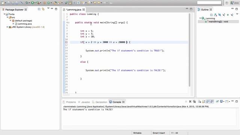Open the Outline view menu arrow
Image resolution: width=240 pixels, height=135 pixels.
tap(237, 14)
